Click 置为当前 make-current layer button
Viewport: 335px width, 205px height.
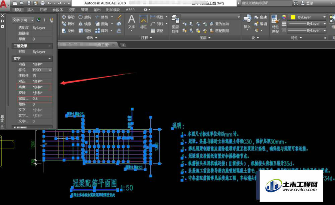219,24
